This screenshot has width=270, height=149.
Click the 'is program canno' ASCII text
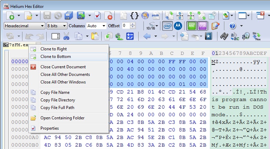pos(239,99)
